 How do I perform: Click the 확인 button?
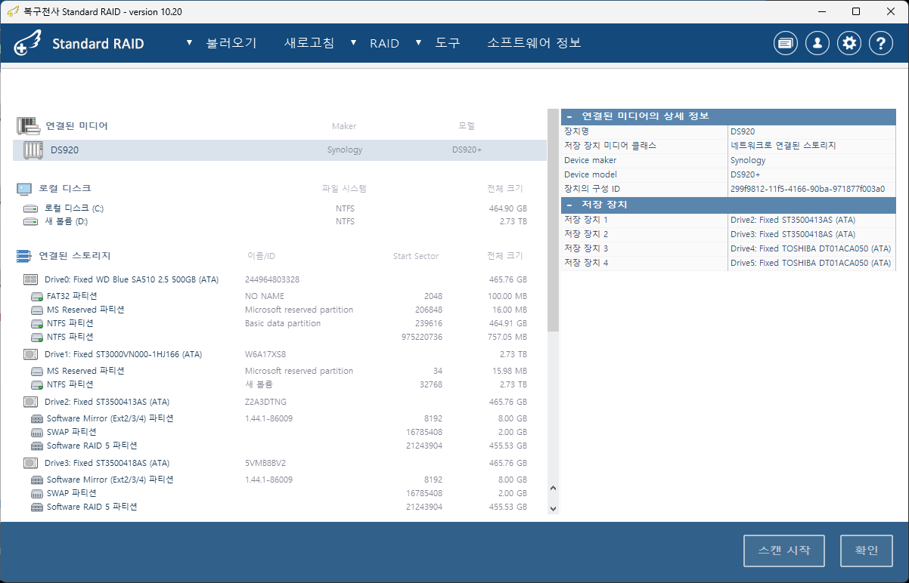click(x=867, y=551)
